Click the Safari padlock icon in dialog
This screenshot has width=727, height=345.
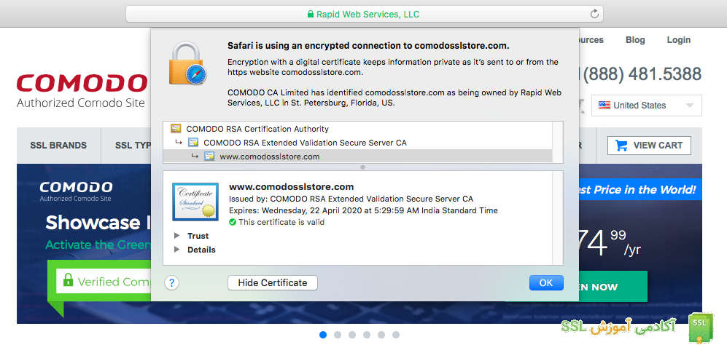tap(187, 63)
